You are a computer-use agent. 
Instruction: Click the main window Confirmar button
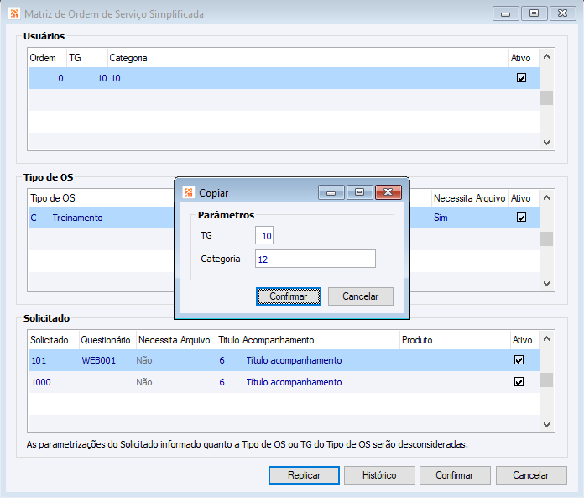(x=455, y=475)
